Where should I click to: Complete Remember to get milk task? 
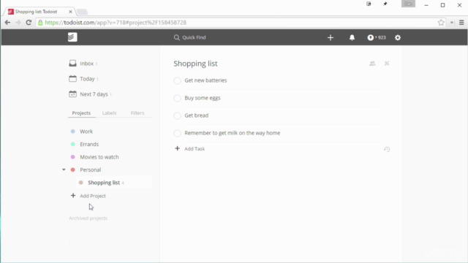tap(177, 133)
